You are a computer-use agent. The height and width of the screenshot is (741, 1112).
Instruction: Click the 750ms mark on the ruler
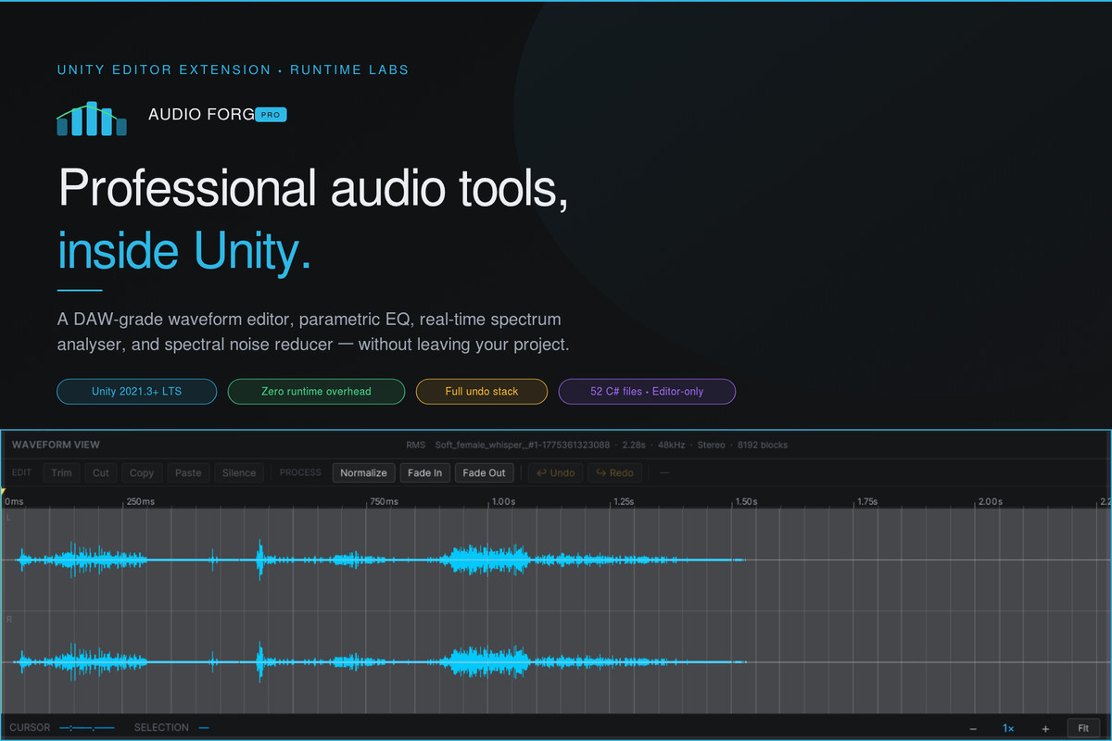point(384,501)
